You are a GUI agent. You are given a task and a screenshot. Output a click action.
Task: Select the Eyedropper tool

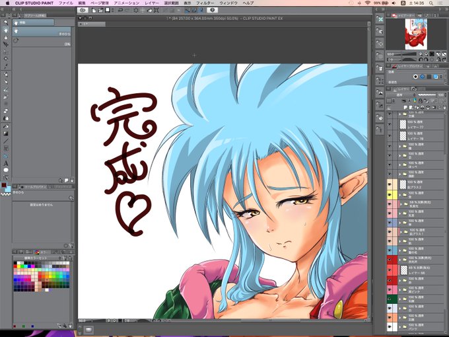click(x=6, y=66)
